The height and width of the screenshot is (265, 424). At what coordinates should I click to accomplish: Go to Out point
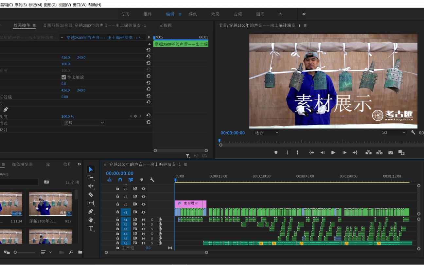coord(355,152)
